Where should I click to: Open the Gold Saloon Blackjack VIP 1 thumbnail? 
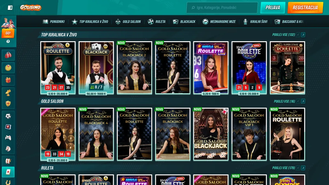point(249,134)
